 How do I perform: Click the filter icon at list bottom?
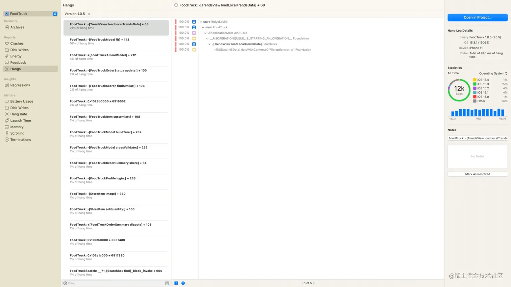[65, 283]
